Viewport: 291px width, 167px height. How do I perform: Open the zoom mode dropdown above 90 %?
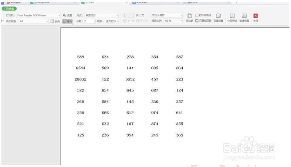(x=167, y=15)
